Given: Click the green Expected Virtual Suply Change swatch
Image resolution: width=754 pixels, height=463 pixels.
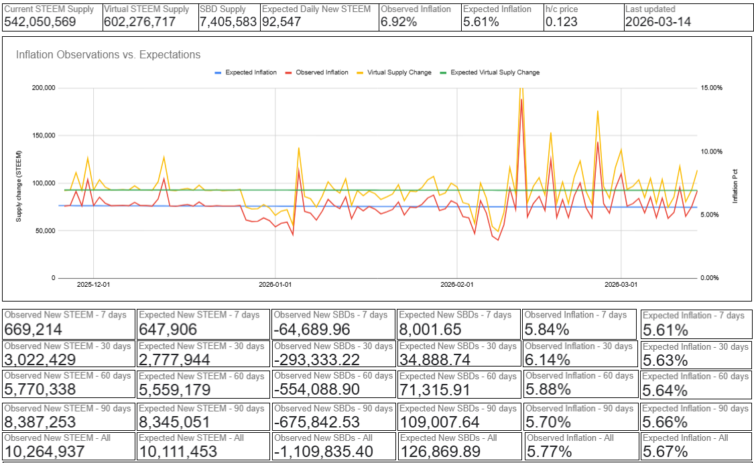Looking at the screenshot, I should (443, 72).
